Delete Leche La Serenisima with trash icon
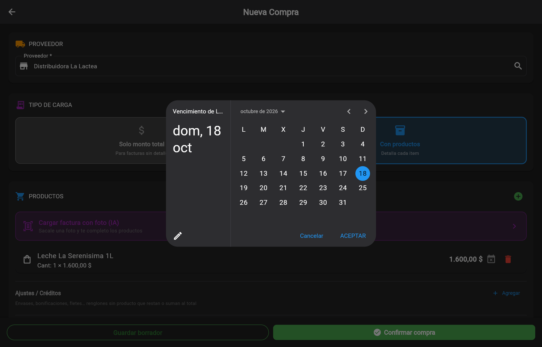Viewport: 542px width, 347px height. click(508, 259)
